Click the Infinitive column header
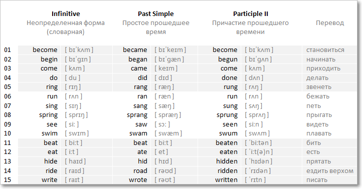This screenshot has width=362, height=189. 66,14
